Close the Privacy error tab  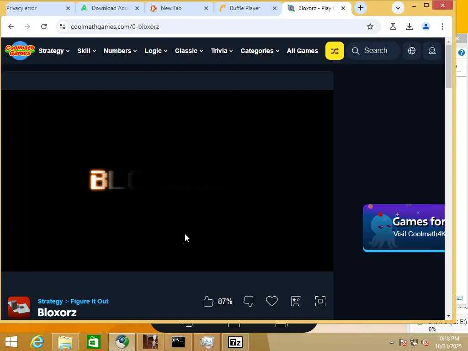(68, 8)
